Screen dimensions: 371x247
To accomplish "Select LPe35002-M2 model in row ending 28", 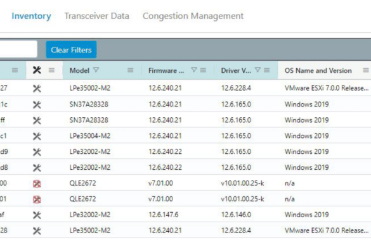I will [90, 231].
